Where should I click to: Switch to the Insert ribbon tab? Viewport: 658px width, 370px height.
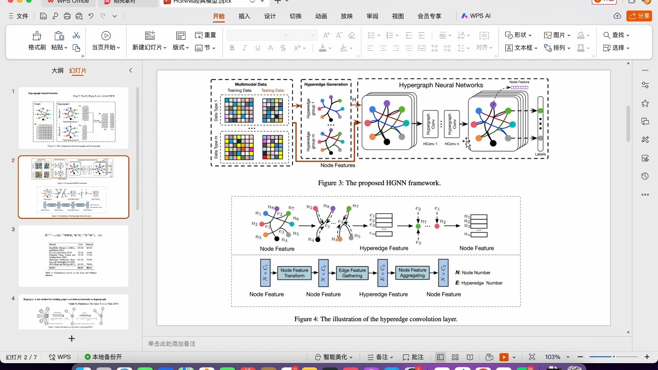click(244, 16)
